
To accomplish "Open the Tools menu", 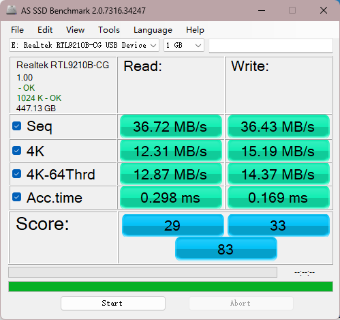I will 109,30.
